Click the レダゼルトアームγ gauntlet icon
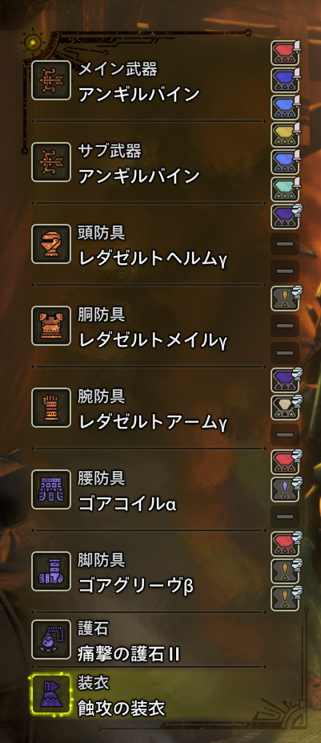Viewport: 321px width, 743px height. (x=51, y=408)
